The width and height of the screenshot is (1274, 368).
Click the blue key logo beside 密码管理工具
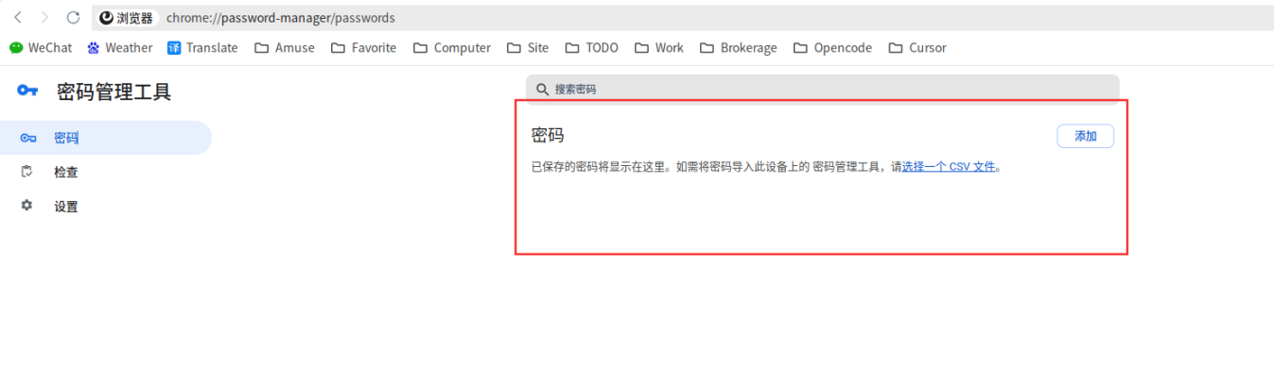(x=27, y=91)
